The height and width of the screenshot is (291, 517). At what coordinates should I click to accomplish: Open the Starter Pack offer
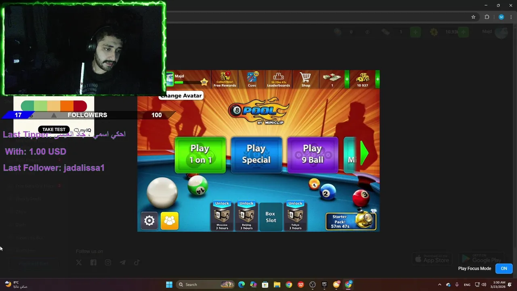point(351,221)
